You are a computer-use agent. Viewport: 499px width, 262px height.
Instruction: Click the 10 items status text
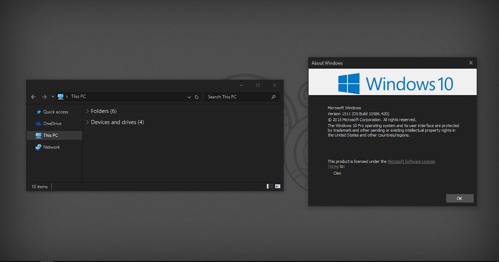point(40,187)
